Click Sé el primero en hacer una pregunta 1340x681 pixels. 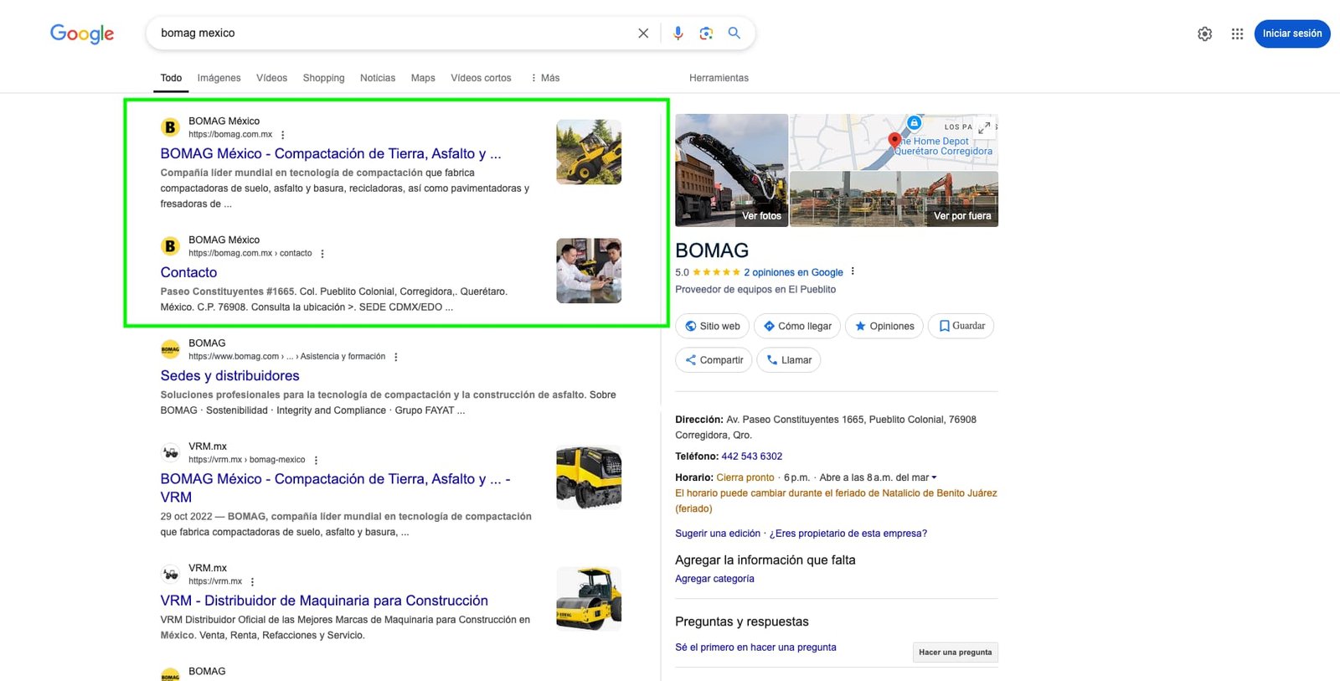755,647
